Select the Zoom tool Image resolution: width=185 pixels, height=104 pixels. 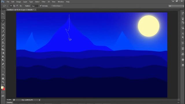pyautogui.click(x=3, y=82)
